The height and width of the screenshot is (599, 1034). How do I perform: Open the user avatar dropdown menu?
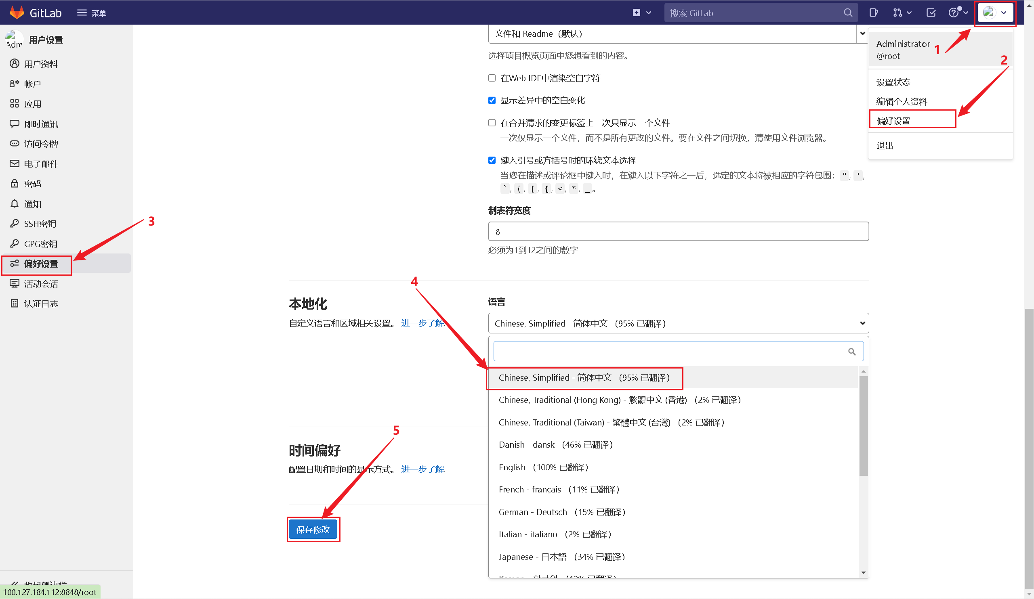(x=995, y=13)
